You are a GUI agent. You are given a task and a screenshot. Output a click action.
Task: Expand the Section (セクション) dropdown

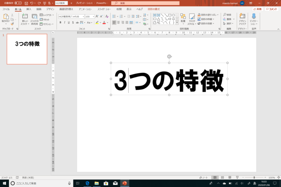47,24
